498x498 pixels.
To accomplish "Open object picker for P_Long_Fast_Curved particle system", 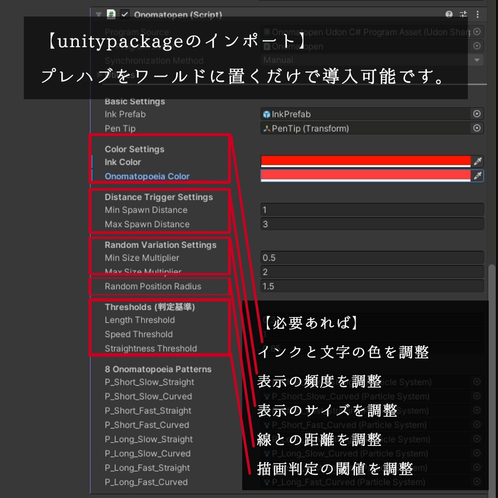I will (477, 482).
